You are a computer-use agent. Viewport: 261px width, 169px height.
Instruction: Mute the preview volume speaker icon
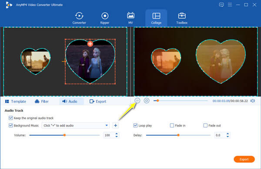[x=253, y=101]
